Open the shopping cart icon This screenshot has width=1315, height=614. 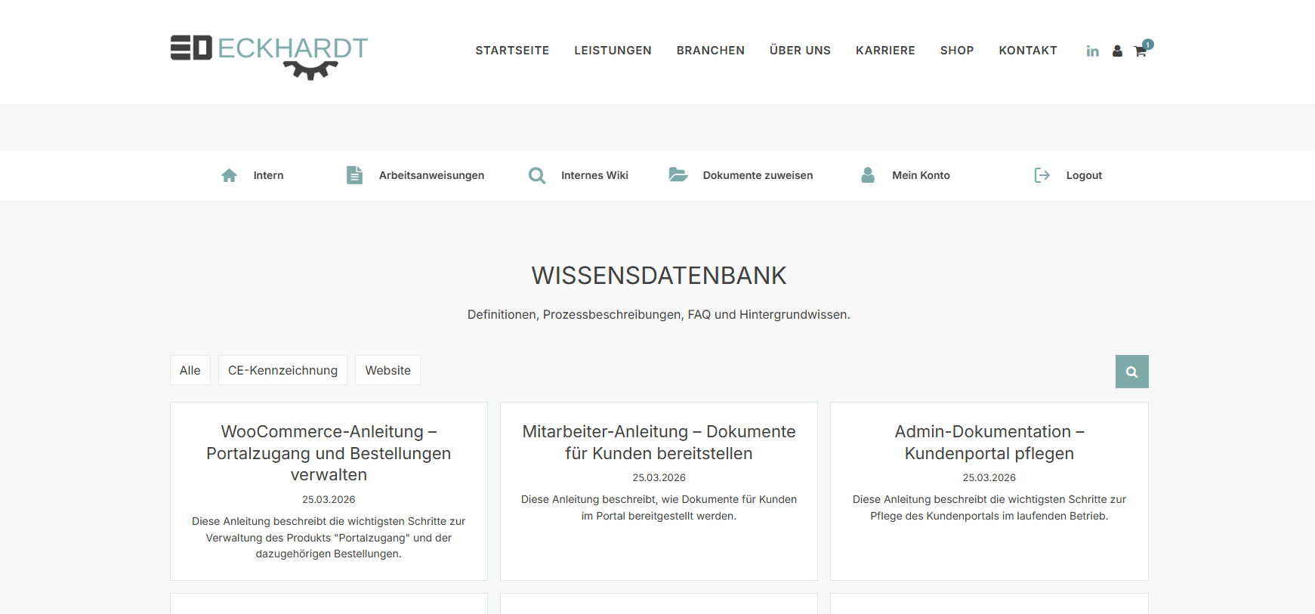tap(1141, 51)
